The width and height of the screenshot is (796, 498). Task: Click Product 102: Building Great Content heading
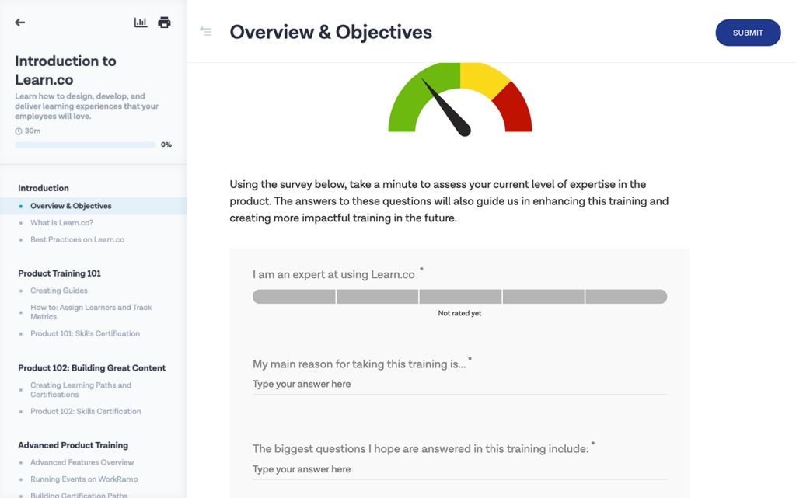pyautogui.click(x=92, y=368)
